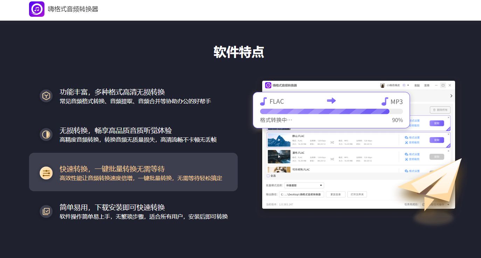Select the 快速转换，一键批量转换无需等待 feature title
481x258 pixels.
tap(112, 169)
